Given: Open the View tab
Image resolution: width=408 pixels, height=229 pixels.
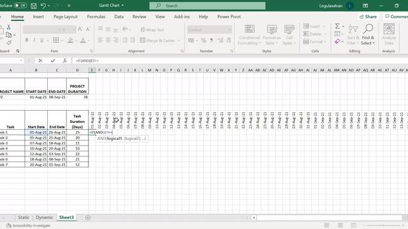Looking at the screenshot, I should (x=160, y=17).
